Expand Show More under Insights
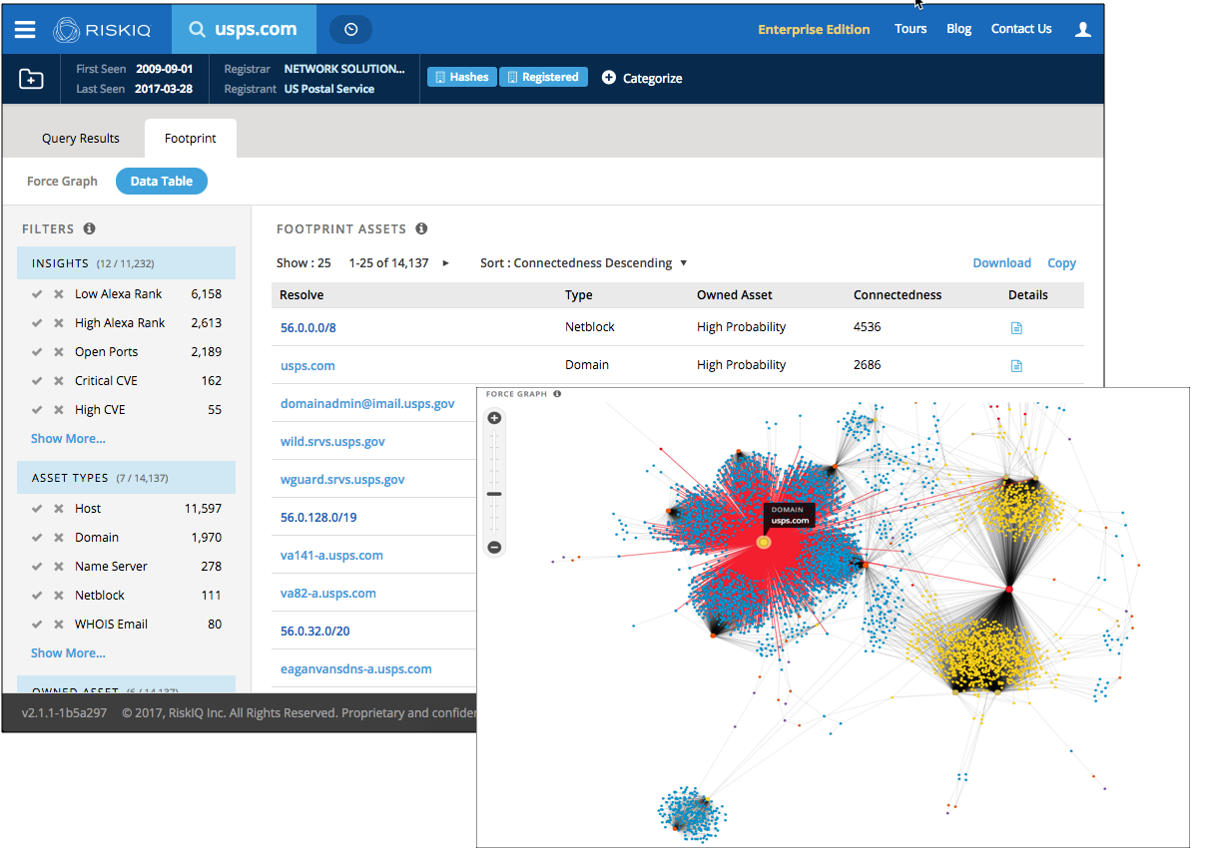 [68, 439]
